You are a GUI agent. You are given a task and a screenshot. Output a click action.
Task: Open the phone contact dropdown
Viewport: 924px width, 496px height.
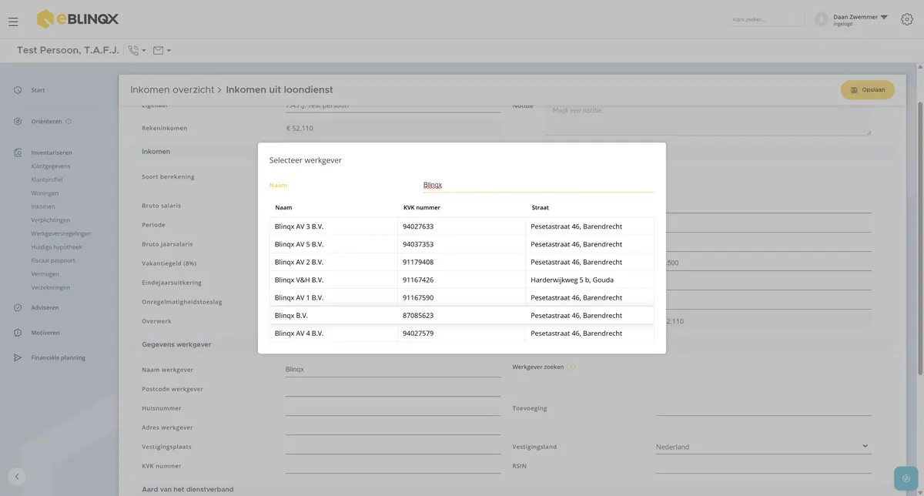(137, 51)
